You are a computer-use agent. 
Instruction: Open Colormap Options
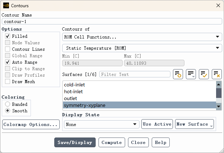click(x=31, y=125)
